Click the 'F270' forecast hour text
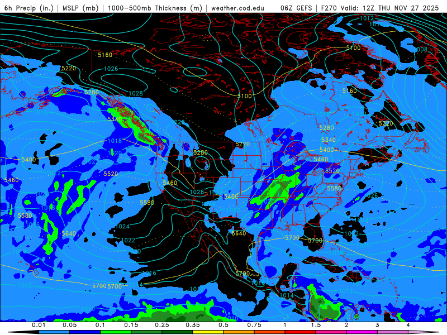The height and width of the screenshot is (335, 447). point(329,8)
